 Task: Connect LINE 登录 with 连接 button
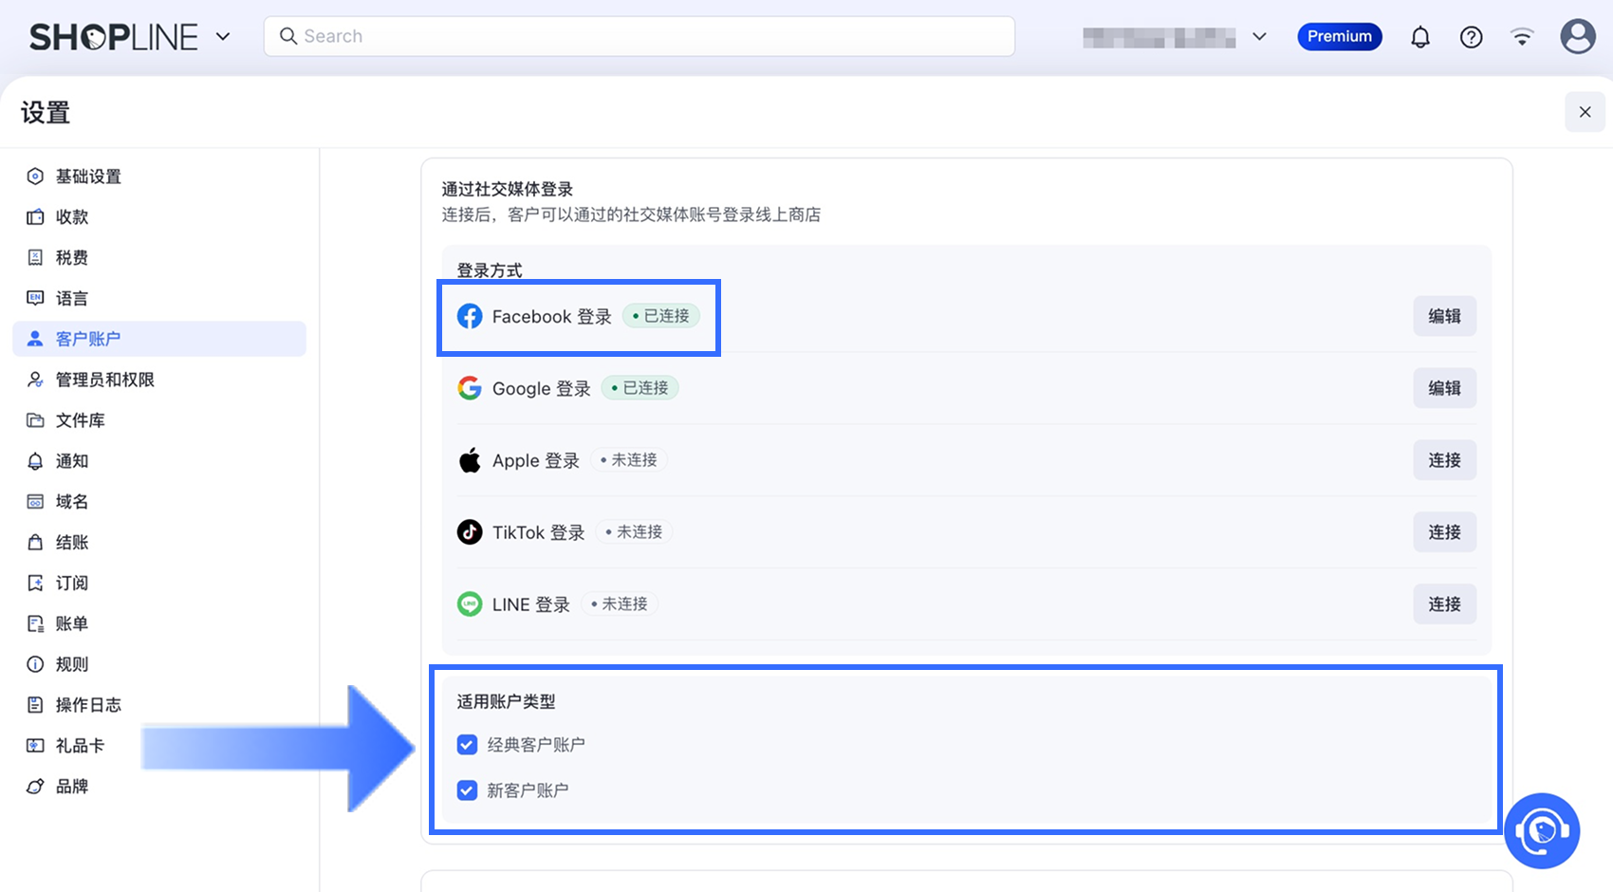click(x=1444, y=604)
